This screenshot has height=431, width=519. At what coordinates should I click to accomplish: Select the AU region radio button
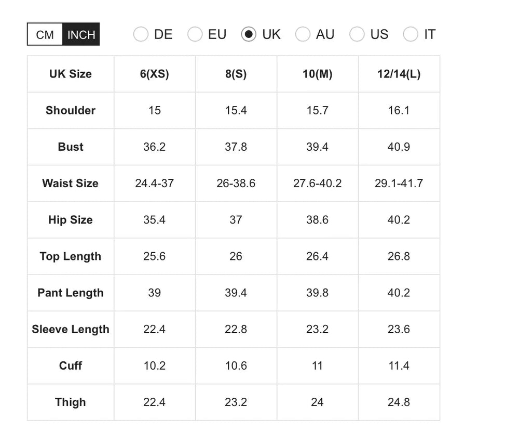[x=303, y=34]
